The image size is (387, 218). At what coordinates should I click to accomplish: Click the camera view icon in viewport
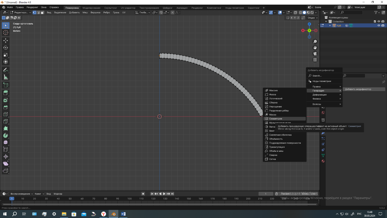(315, 54)
